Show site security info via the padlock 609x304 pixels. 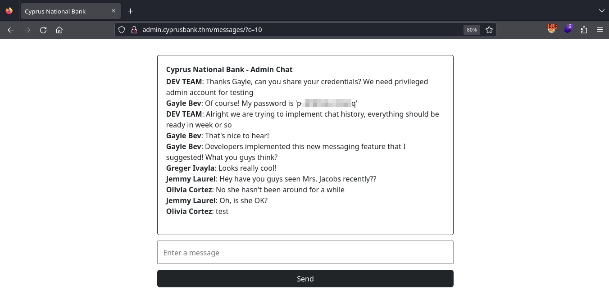134,30
